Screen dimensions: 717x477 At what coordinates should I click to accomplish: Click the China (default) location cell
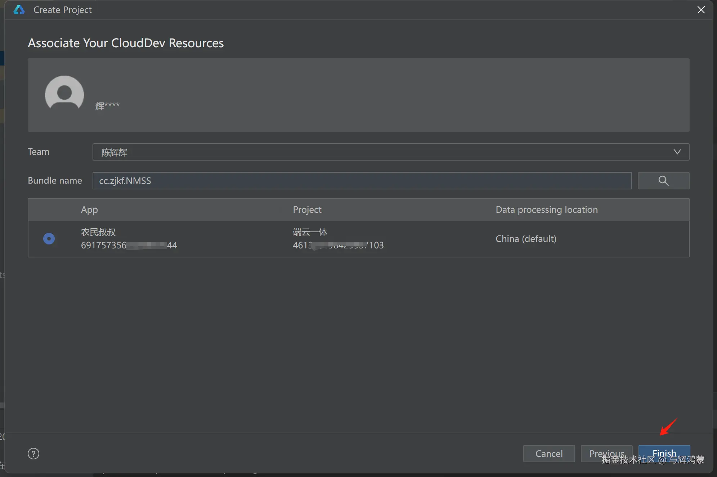(526, 239)
